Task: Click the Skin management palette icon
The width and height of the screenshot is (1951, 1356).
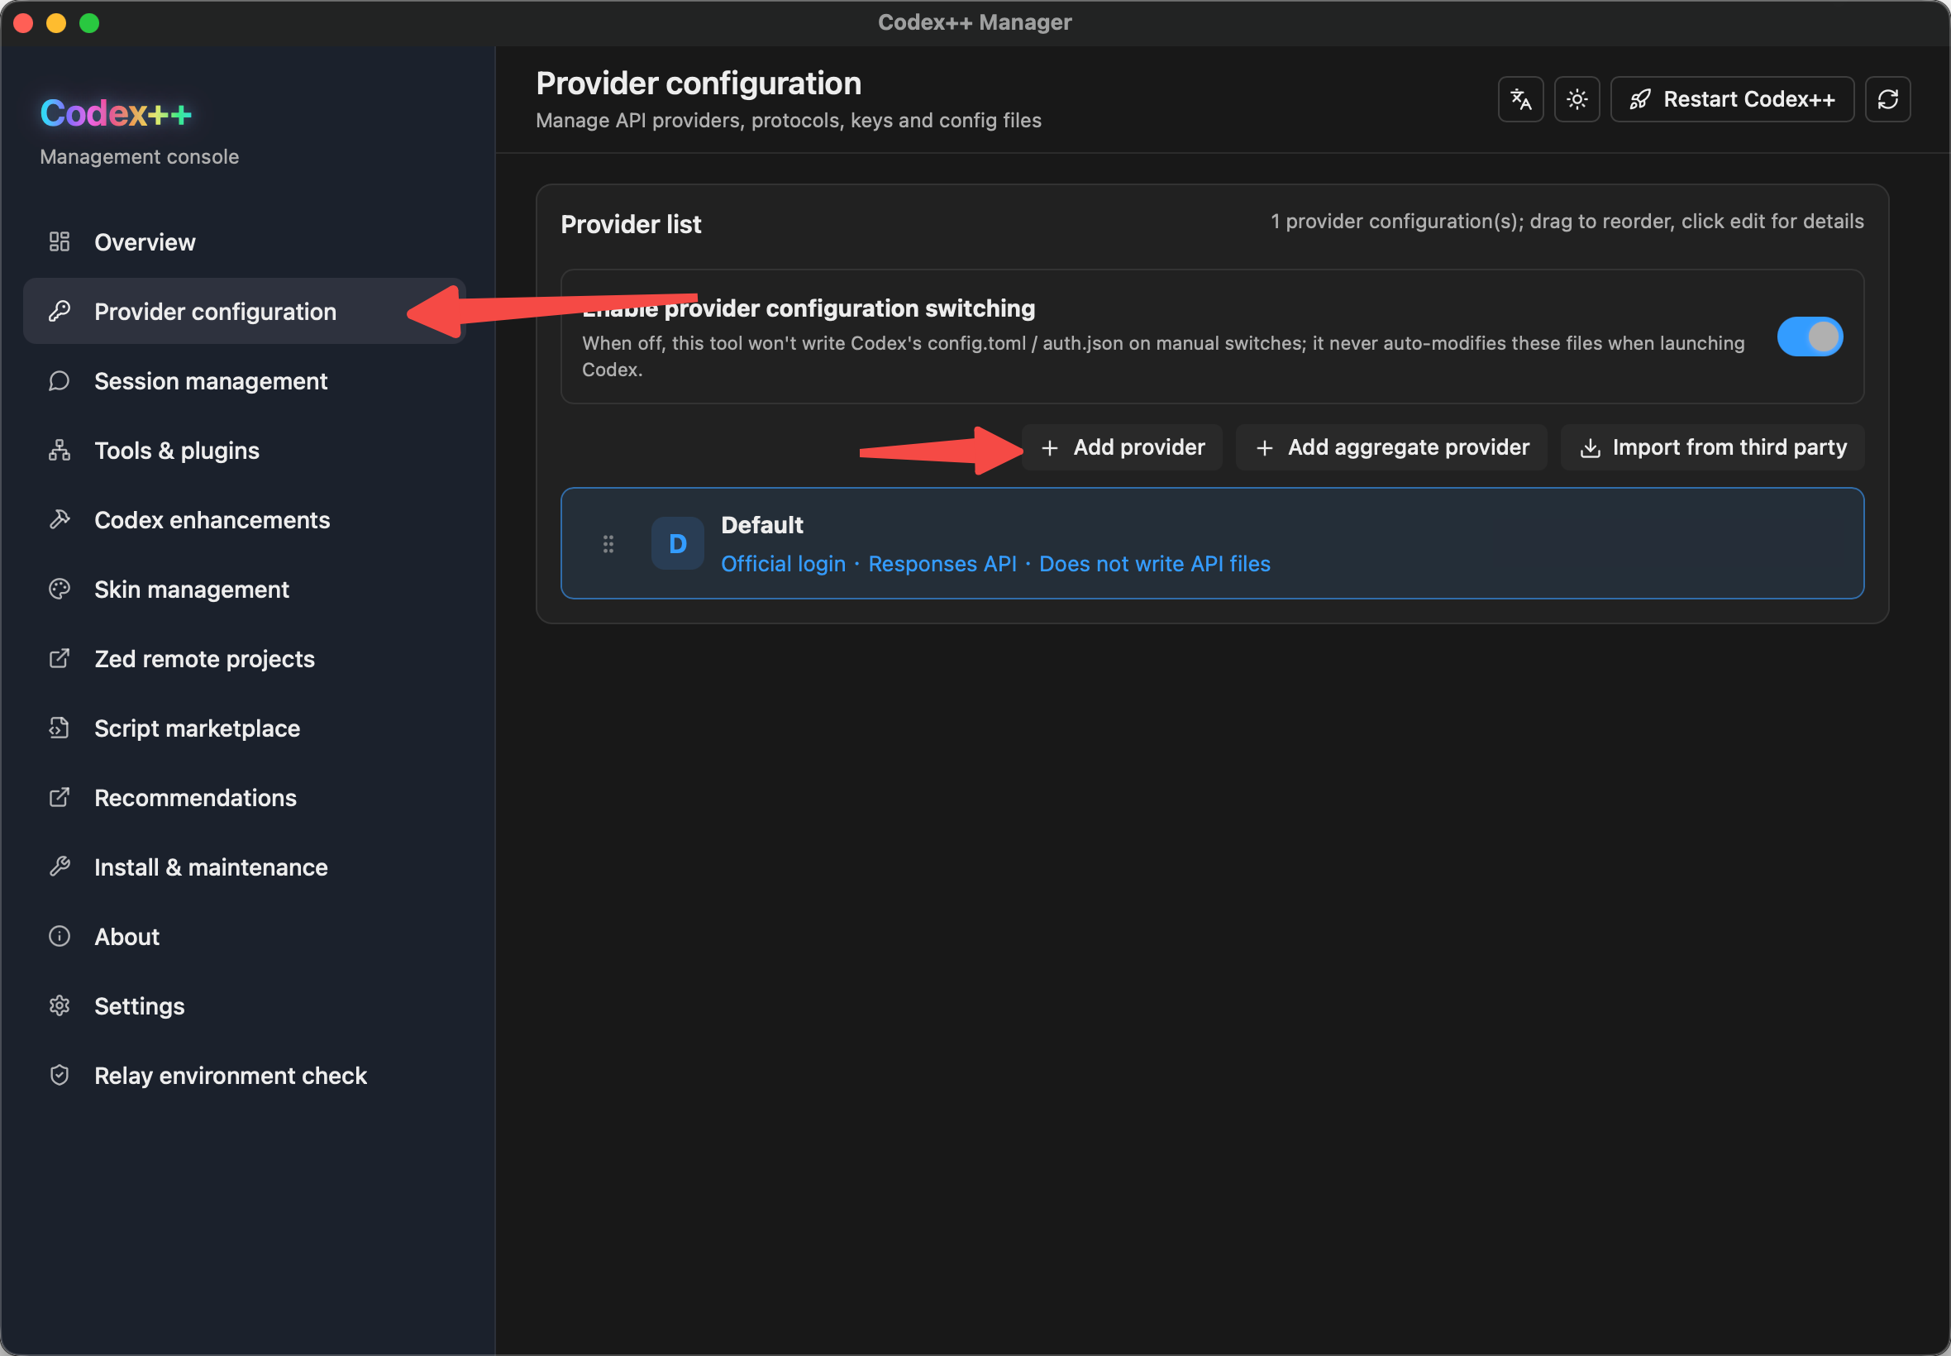Action: pos(60,589)
